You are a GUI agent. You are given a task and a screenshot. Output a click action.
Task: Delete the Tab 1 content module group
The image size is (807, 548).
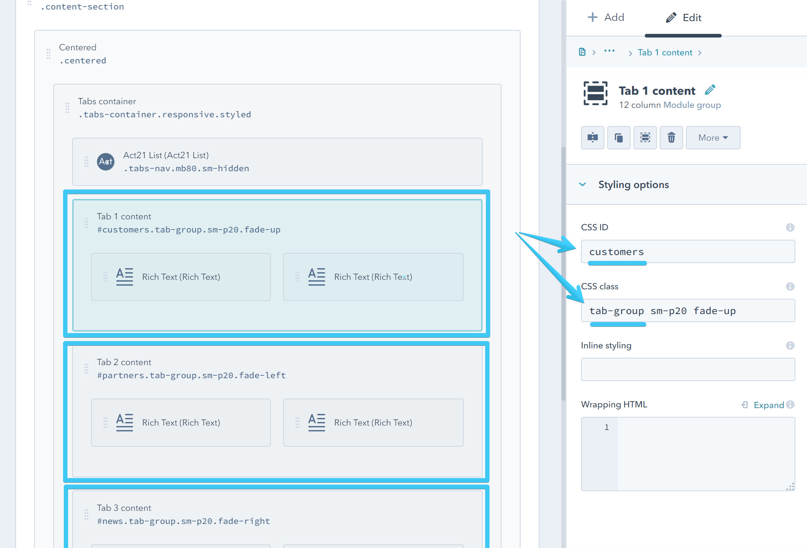click(671, 138)
